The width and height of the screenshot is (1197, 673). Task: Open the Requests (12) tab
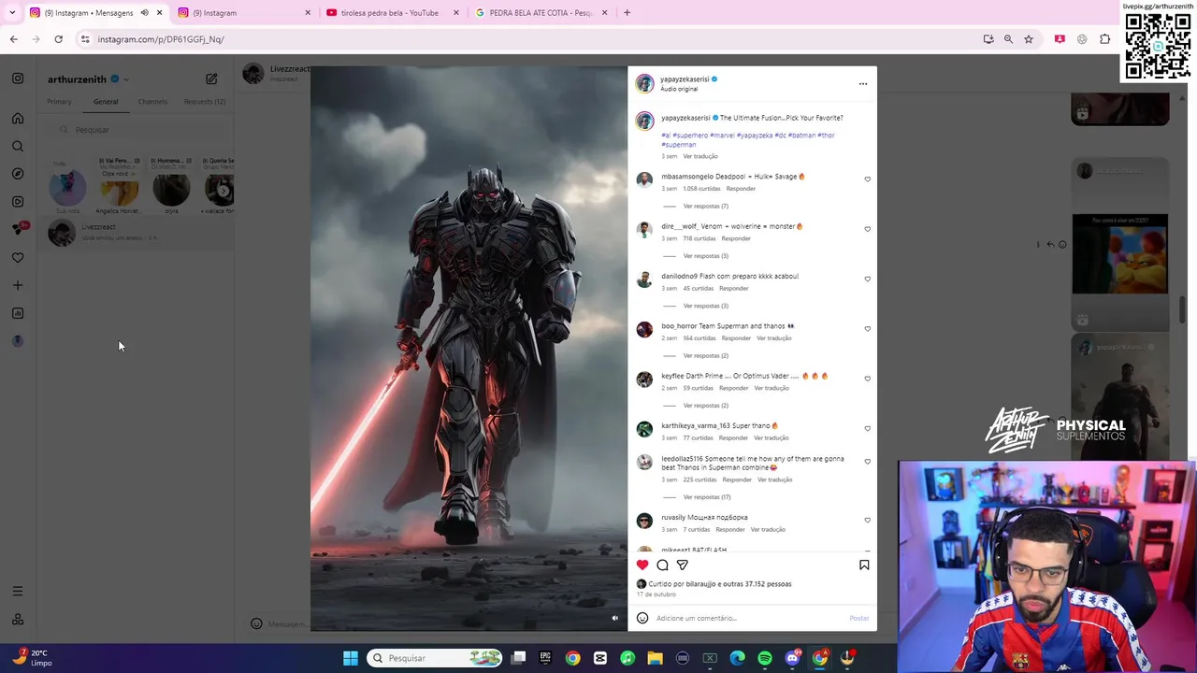tap(205, 102)
